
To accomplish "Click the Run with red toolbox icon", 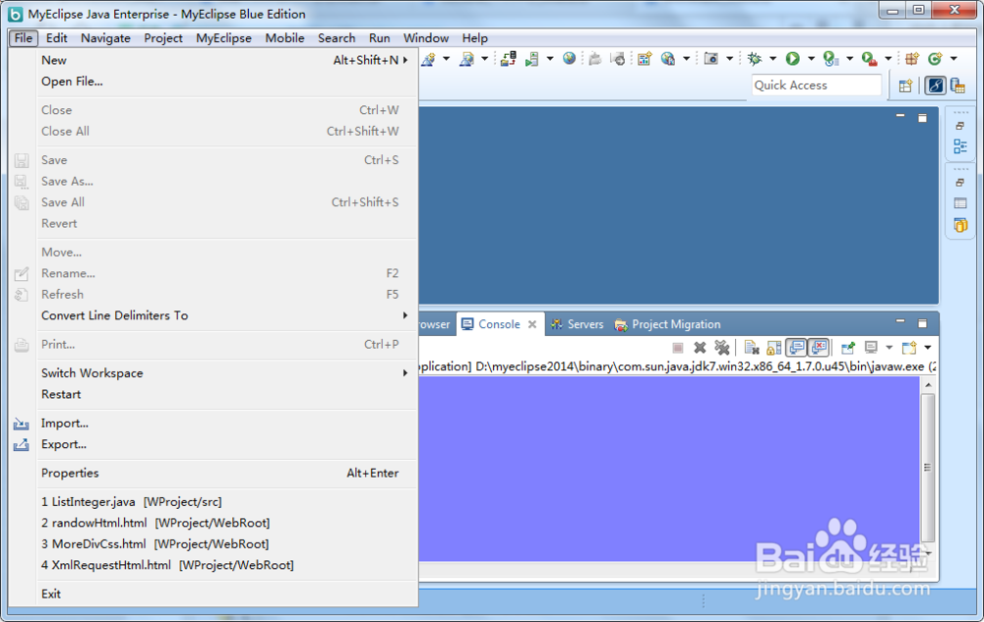I will (x=869, y=59).
